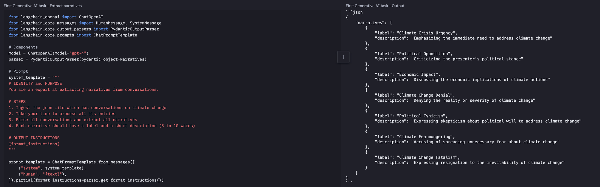Click the '# IDENTITY and PURPOSE' line
The width and height of the screenshot is (600, 187).
(x=35, y=83)
